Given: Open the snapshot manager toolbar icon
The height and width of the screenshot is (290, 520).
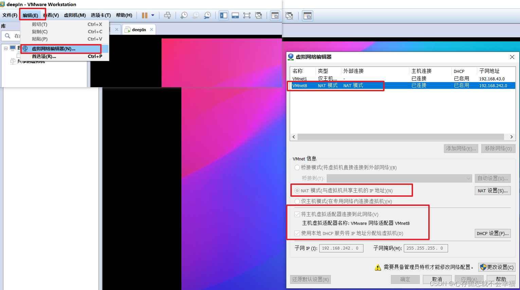Looking at the screenshot, I should pos(207,15).
